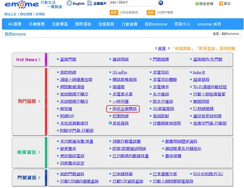The image size is (244, 188).
Task: Open the 網站公告 link
Action: [10, 14]
